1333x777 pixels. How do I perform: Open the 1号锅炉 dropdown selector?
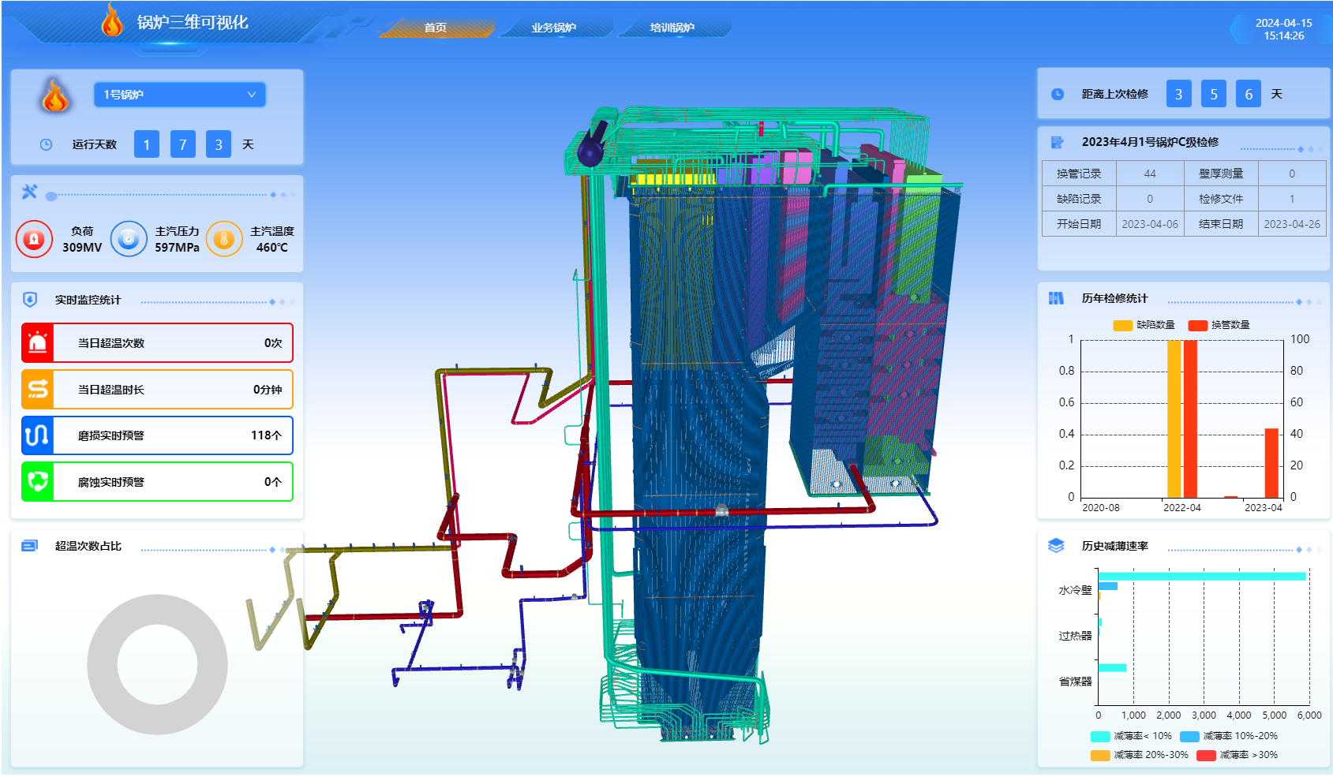tap(180, 95)
